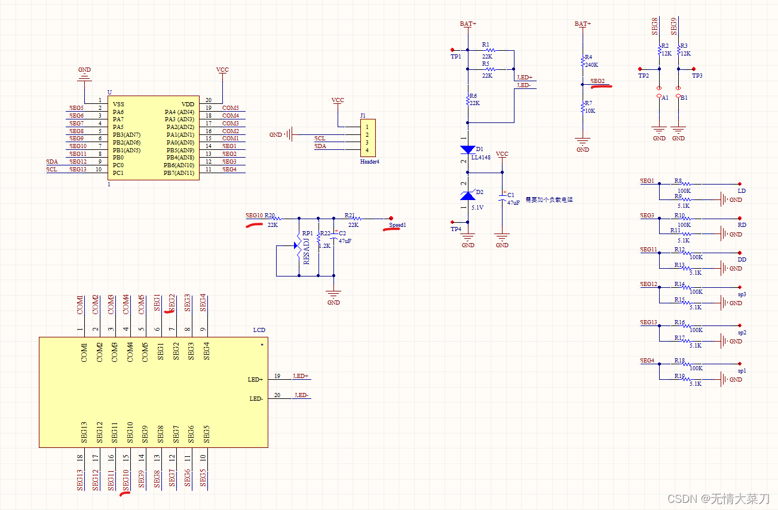Select the yellow LCD component body

[154, 392]
